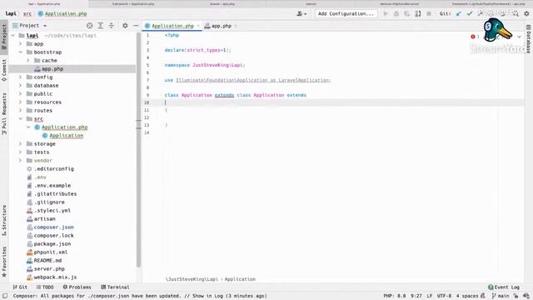Open Project panel options gear
533x300 pixels.
(125, 26)
